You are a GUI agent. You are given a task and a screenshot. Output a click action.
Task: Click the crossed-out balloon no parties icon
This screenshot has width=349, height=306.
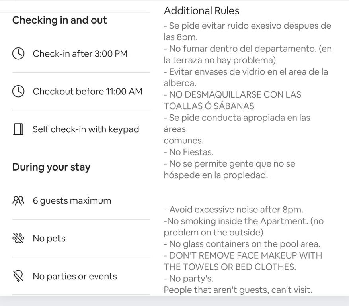(18, 276)
